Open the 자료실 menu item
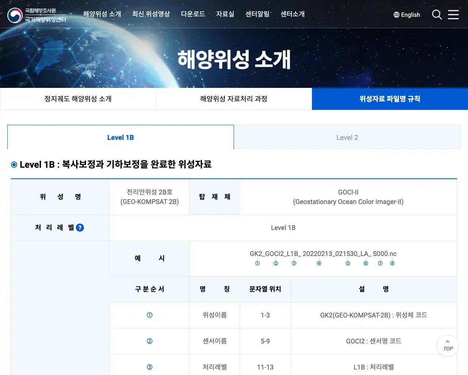Image resolution: width=468 pixels, height=375 pixels. point(225,14)
